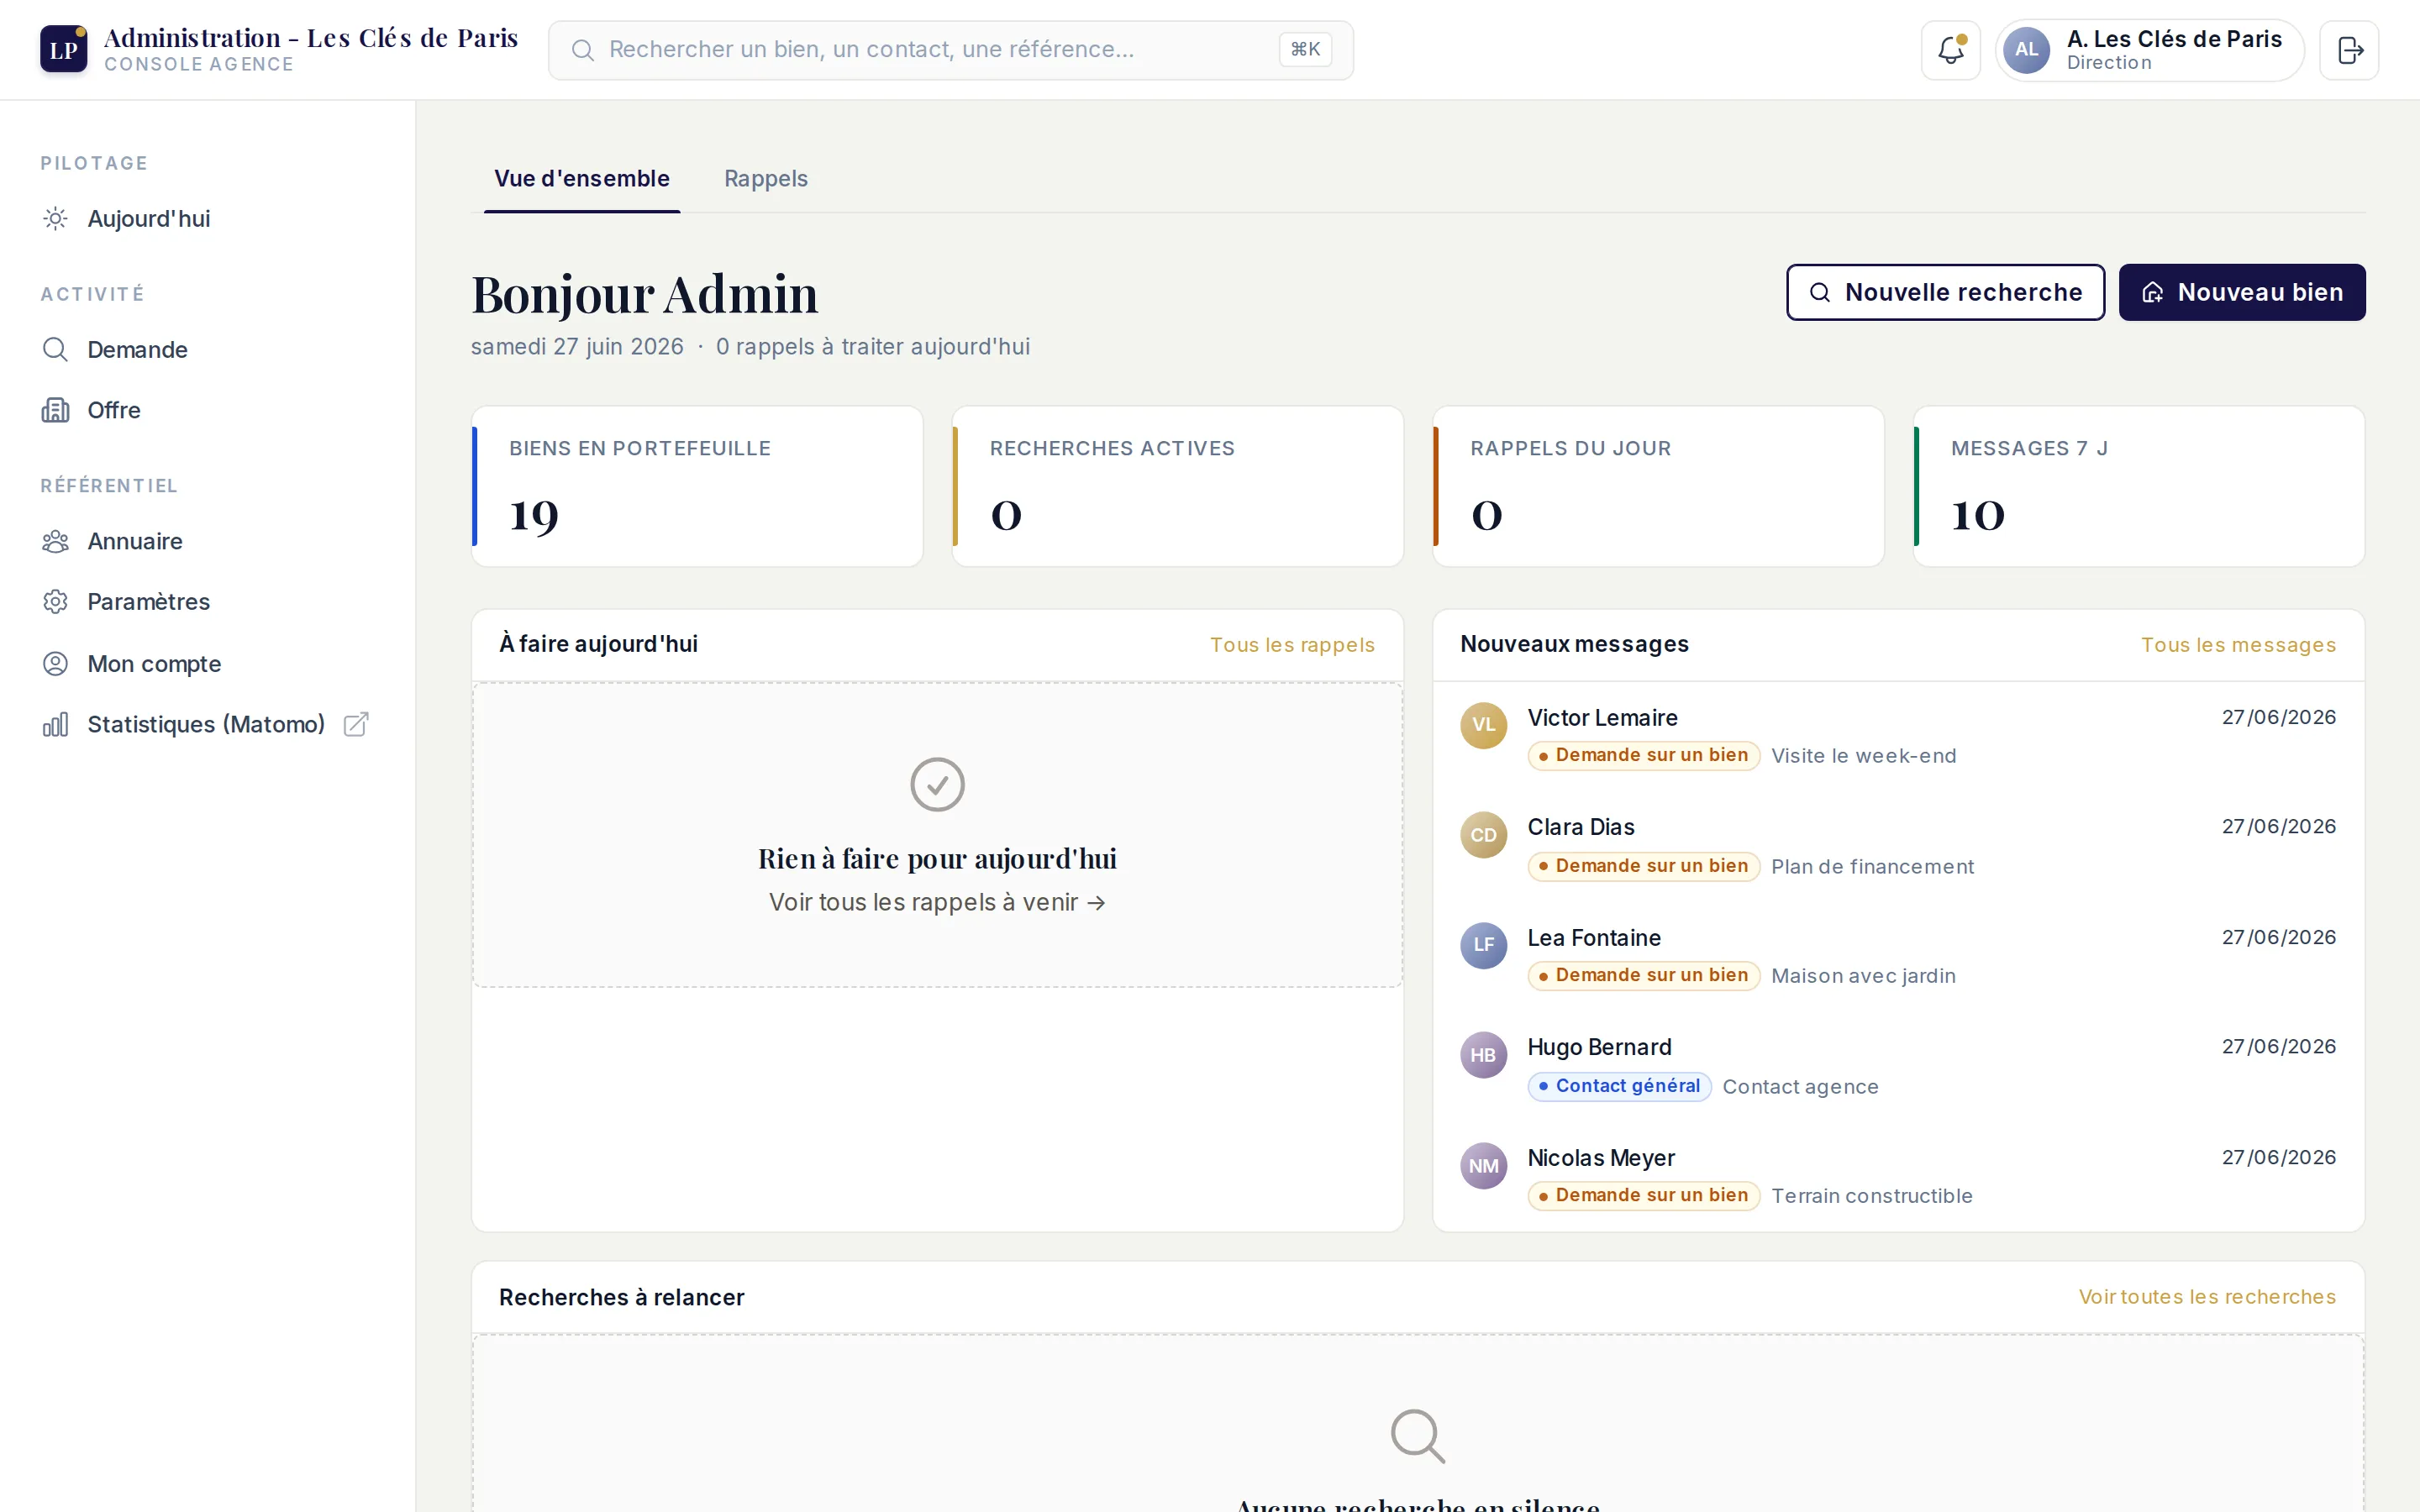Go to Mon compte
The image size is (2420, 1512).
coord(207,663)
